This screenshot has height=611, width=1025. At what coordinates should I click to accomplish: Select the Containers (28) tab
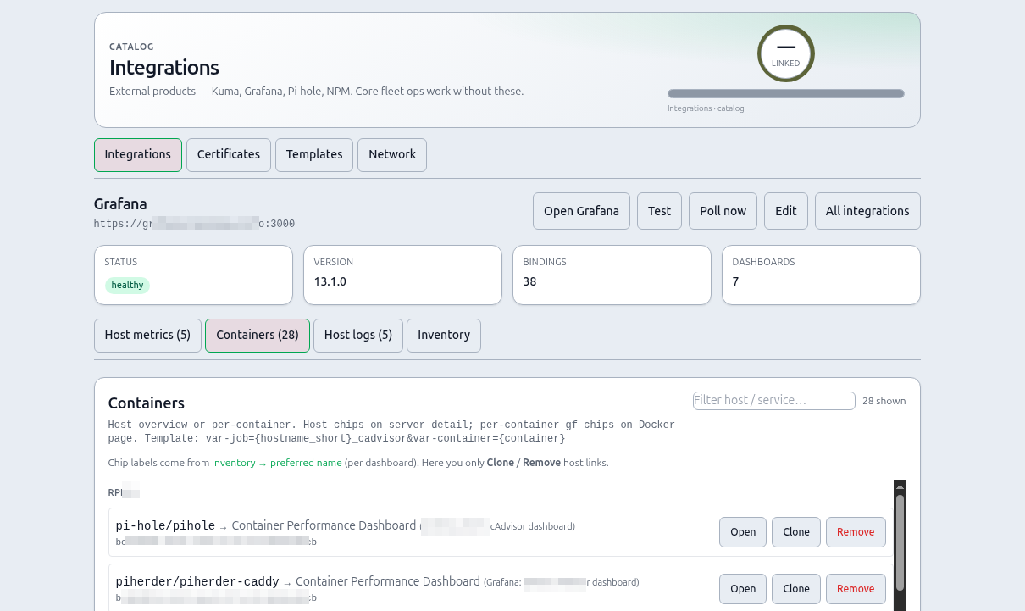(x=258, y=336)
